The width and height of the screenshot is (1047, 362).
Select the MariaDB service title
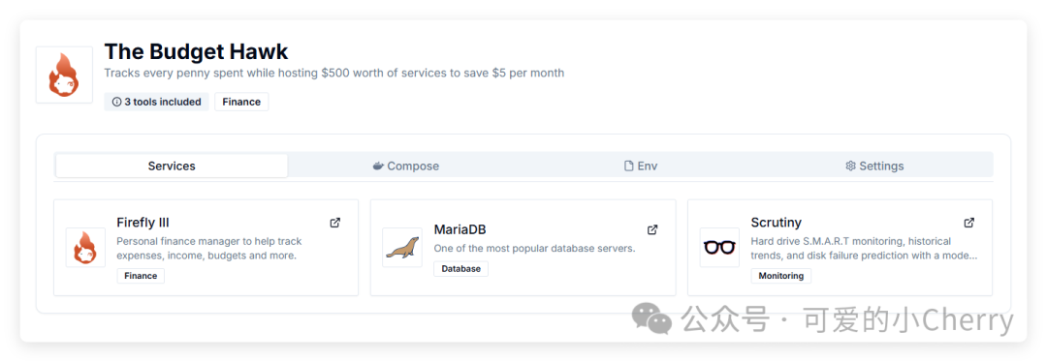point(460,229)
